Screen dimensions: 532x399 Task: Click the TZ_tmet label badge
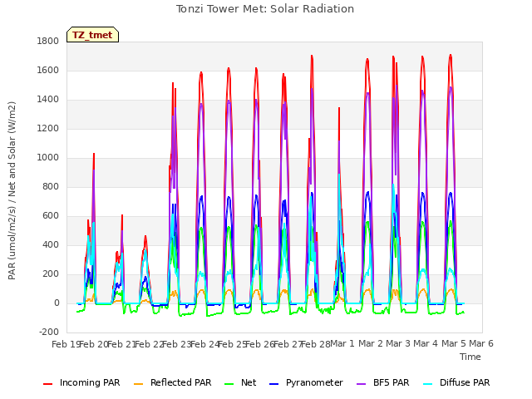pos(92,35)
